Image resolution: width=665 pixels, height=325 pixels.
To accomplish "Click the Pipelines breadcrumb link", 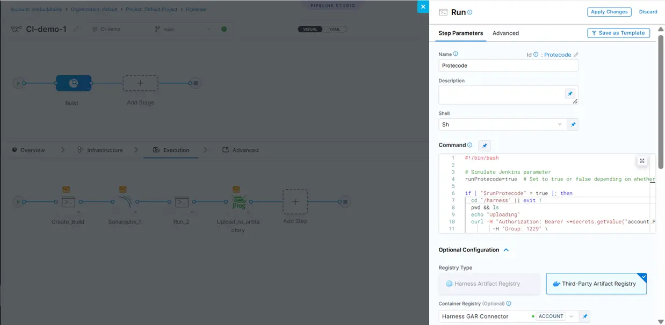I will [196, 10].
